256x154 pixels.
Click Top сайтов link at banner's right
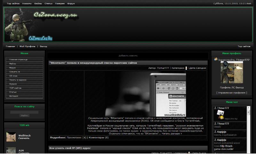(244, 46)
